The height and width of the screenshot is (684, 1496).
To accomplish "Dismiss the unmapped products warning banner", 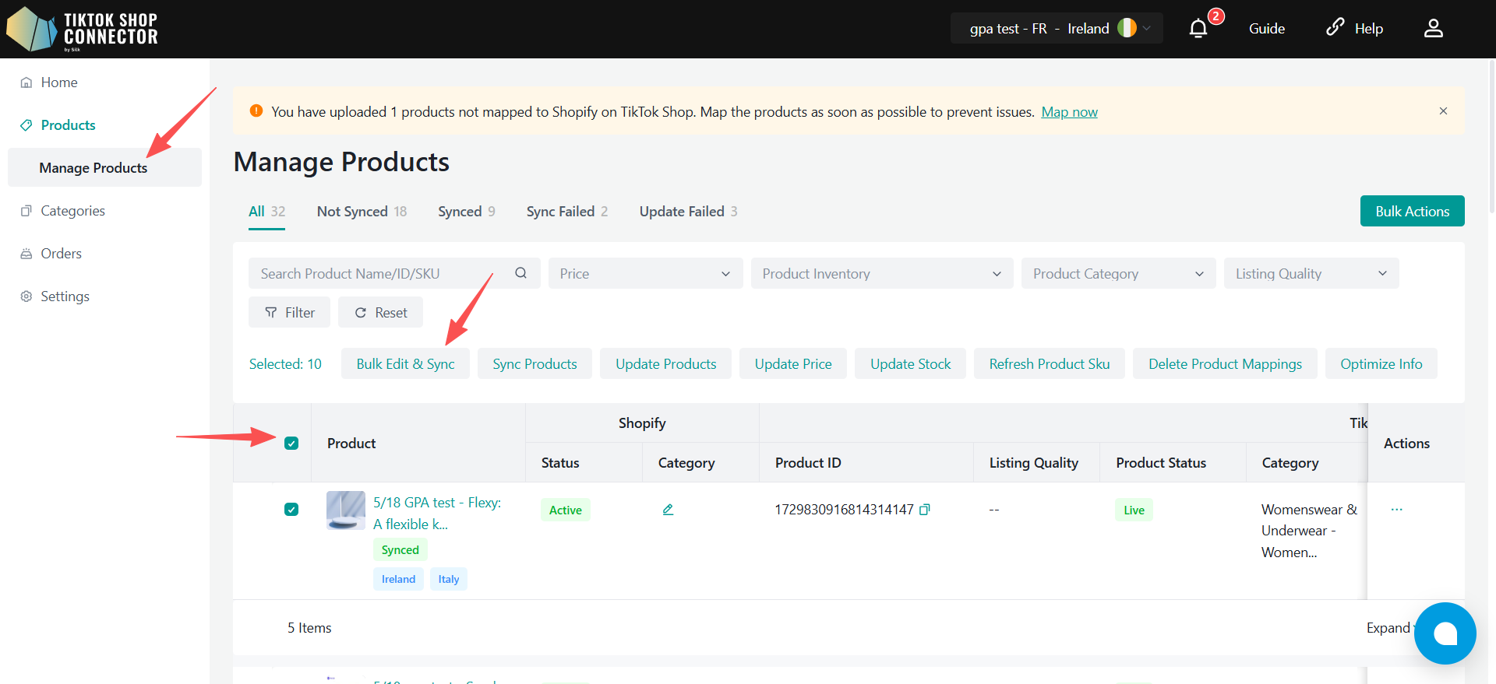I will [1443, 111].
